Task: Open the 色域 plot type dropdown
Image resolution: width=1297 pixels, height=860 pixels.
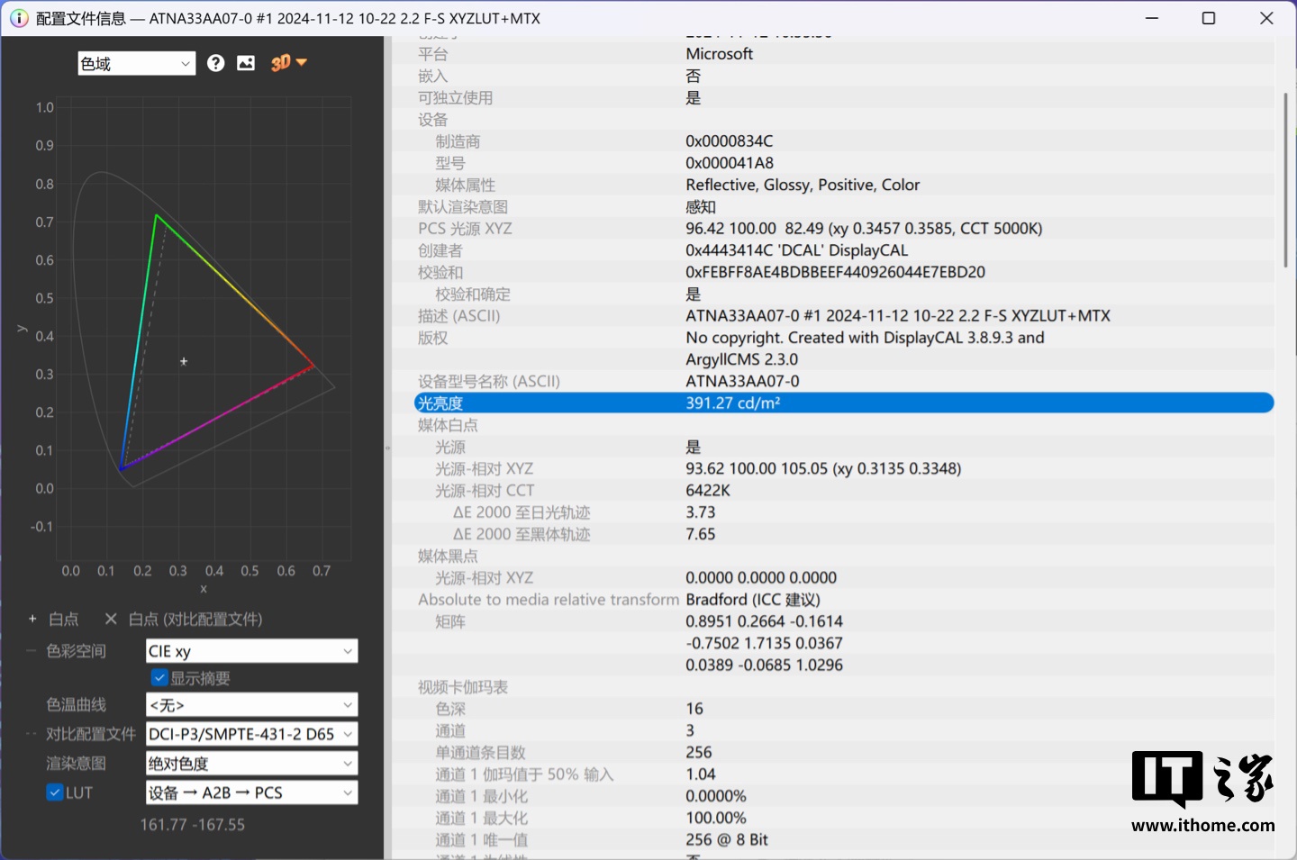Action: [x=136, y=63]
